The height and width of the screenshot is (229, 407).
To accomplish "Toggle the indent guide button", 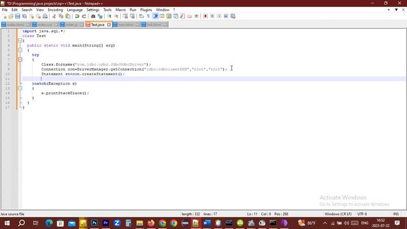I will (x=155, y=16).
